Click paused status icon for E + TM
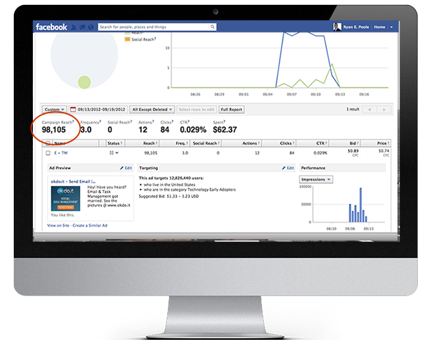425x344 pixels. point(111,153)
